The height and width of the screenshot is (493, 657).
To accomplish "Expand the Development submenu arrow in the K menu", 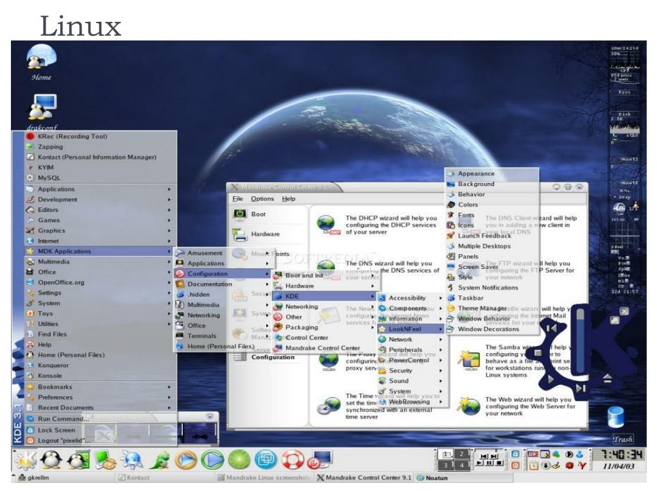I will (x=169, y=200).
